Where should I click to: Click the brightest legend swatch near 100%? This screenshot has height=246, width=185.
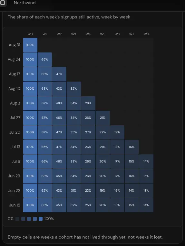coord(41,219)
